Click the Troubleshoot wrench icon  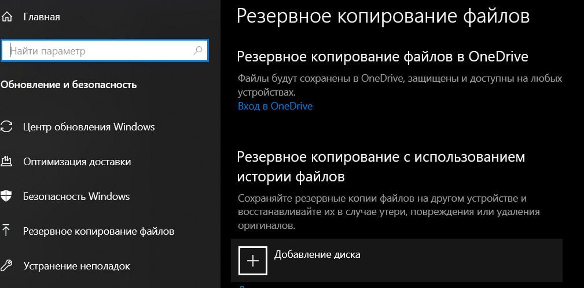coord(7,266)
